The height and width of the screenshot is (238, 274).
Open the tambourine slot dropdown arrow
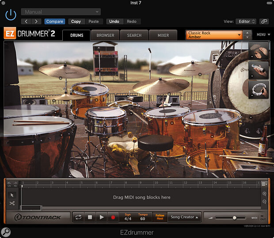(x=252, y=95)
